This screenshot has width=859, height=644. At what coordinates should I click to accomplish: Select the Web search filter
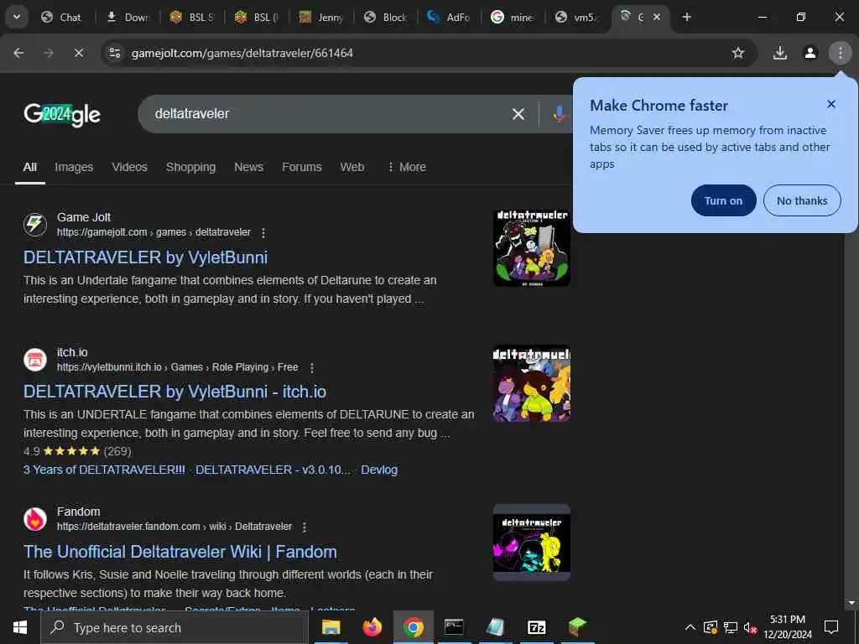[352, 167]
